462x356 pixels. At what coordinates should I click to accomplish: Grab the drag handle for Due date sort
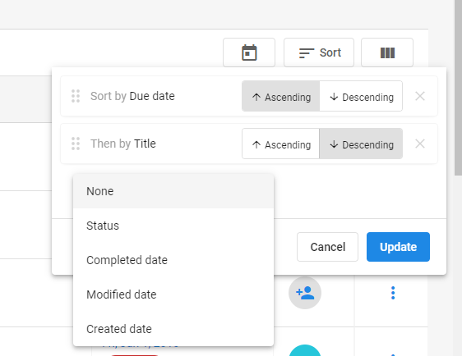pos(76,96)
